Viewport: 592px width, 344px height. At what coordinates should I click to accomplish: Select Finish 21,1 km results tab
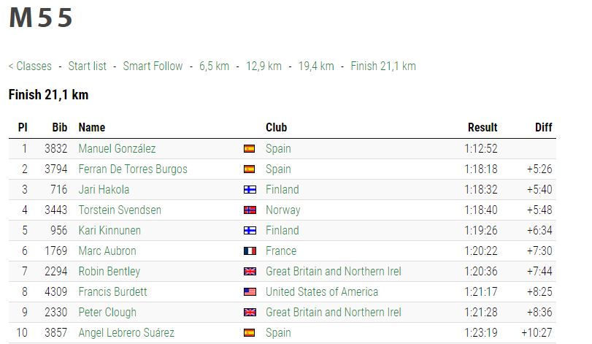(383, 66)
